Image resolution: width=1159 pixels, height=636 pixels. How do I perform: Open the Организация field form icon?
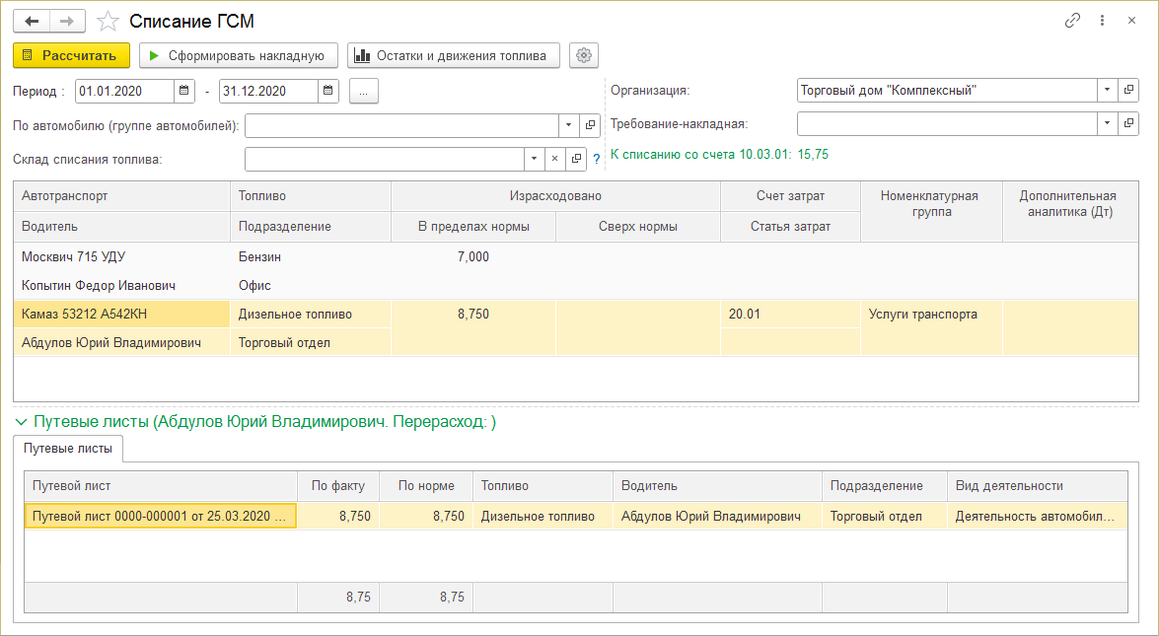click(x=1129, y=91)
